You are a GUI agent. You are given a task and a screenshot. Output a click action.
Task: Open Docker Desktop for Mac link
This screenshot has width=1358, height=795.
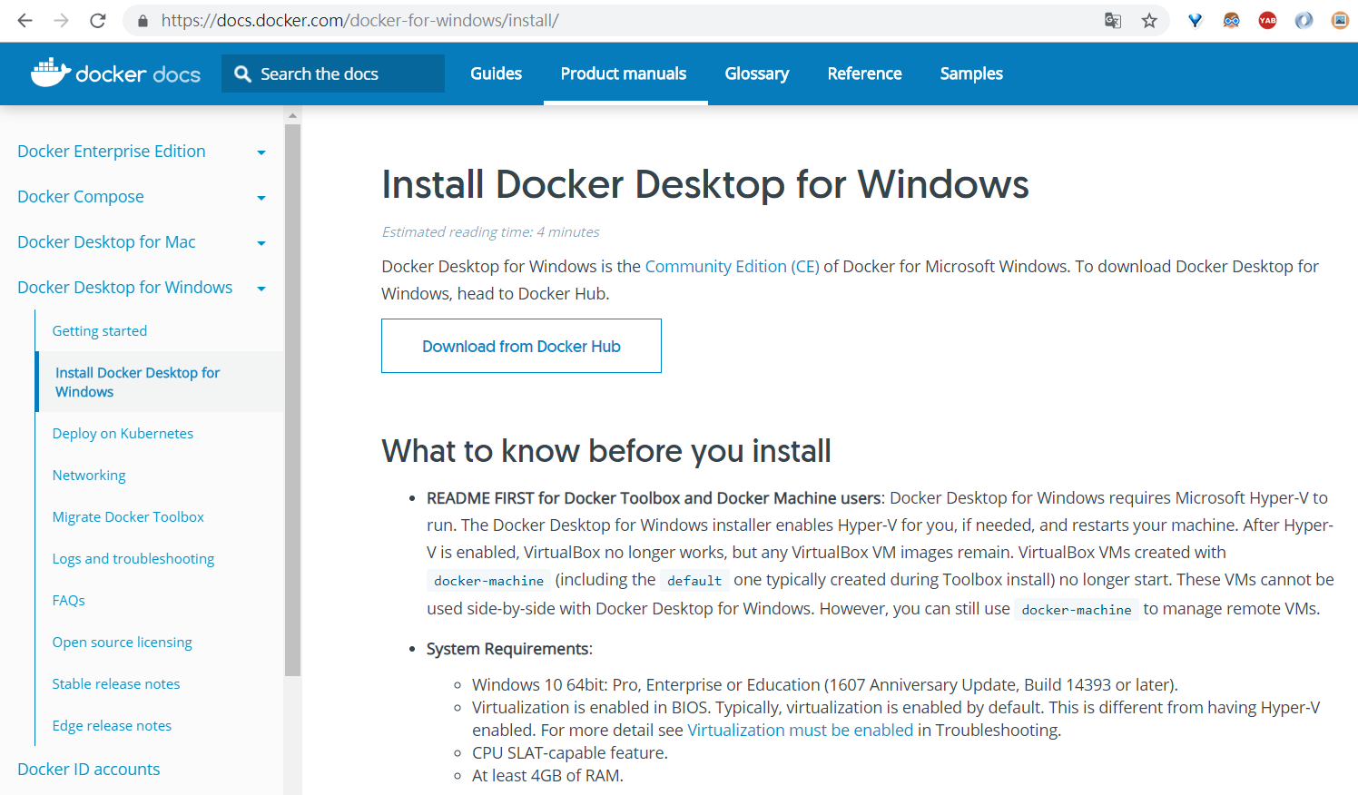coord(106,241)
